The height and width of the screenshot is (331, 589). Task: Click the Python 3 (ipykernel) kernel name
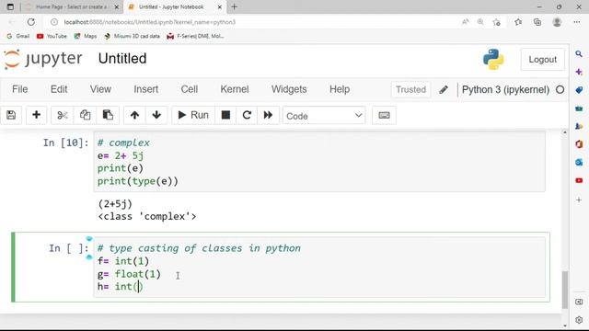505,90
